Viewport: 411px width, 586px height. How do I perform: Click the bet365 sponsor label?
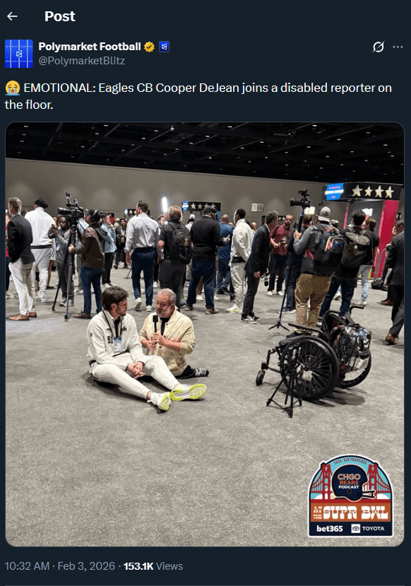pos(330,529)
